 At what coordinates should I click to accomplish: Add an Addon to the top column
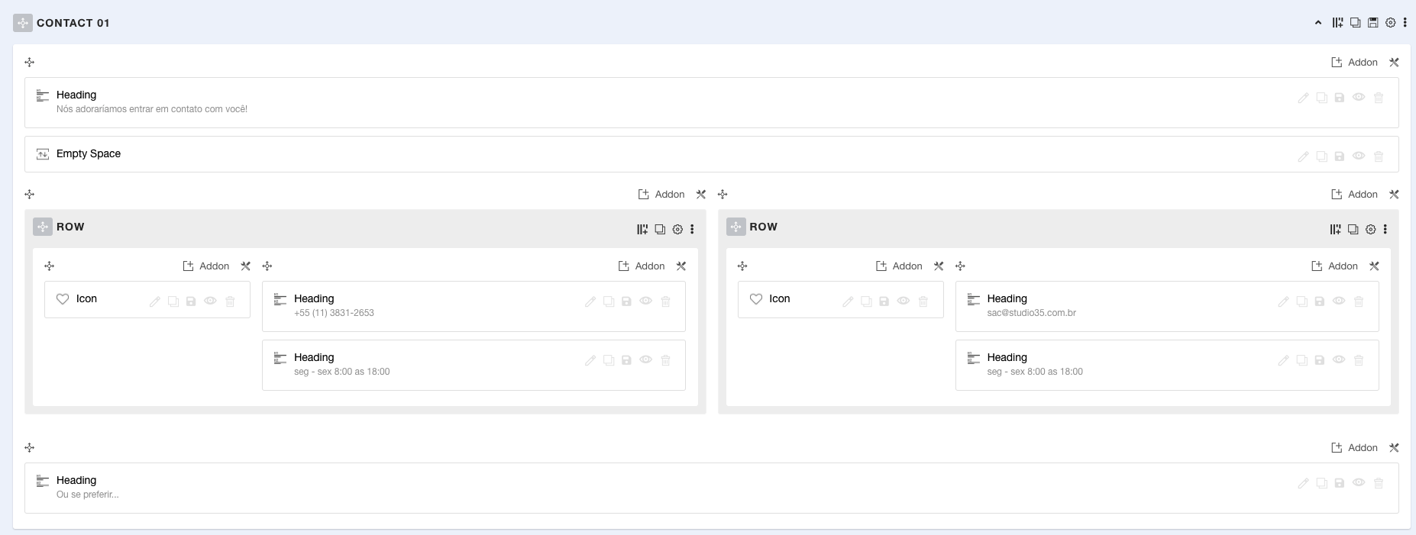(1354, 63)
